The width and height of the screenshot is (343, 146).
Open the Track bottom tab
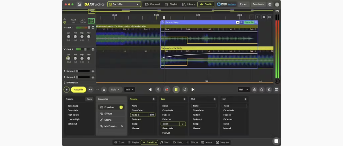pyautogui.click(x=165, y=142)
